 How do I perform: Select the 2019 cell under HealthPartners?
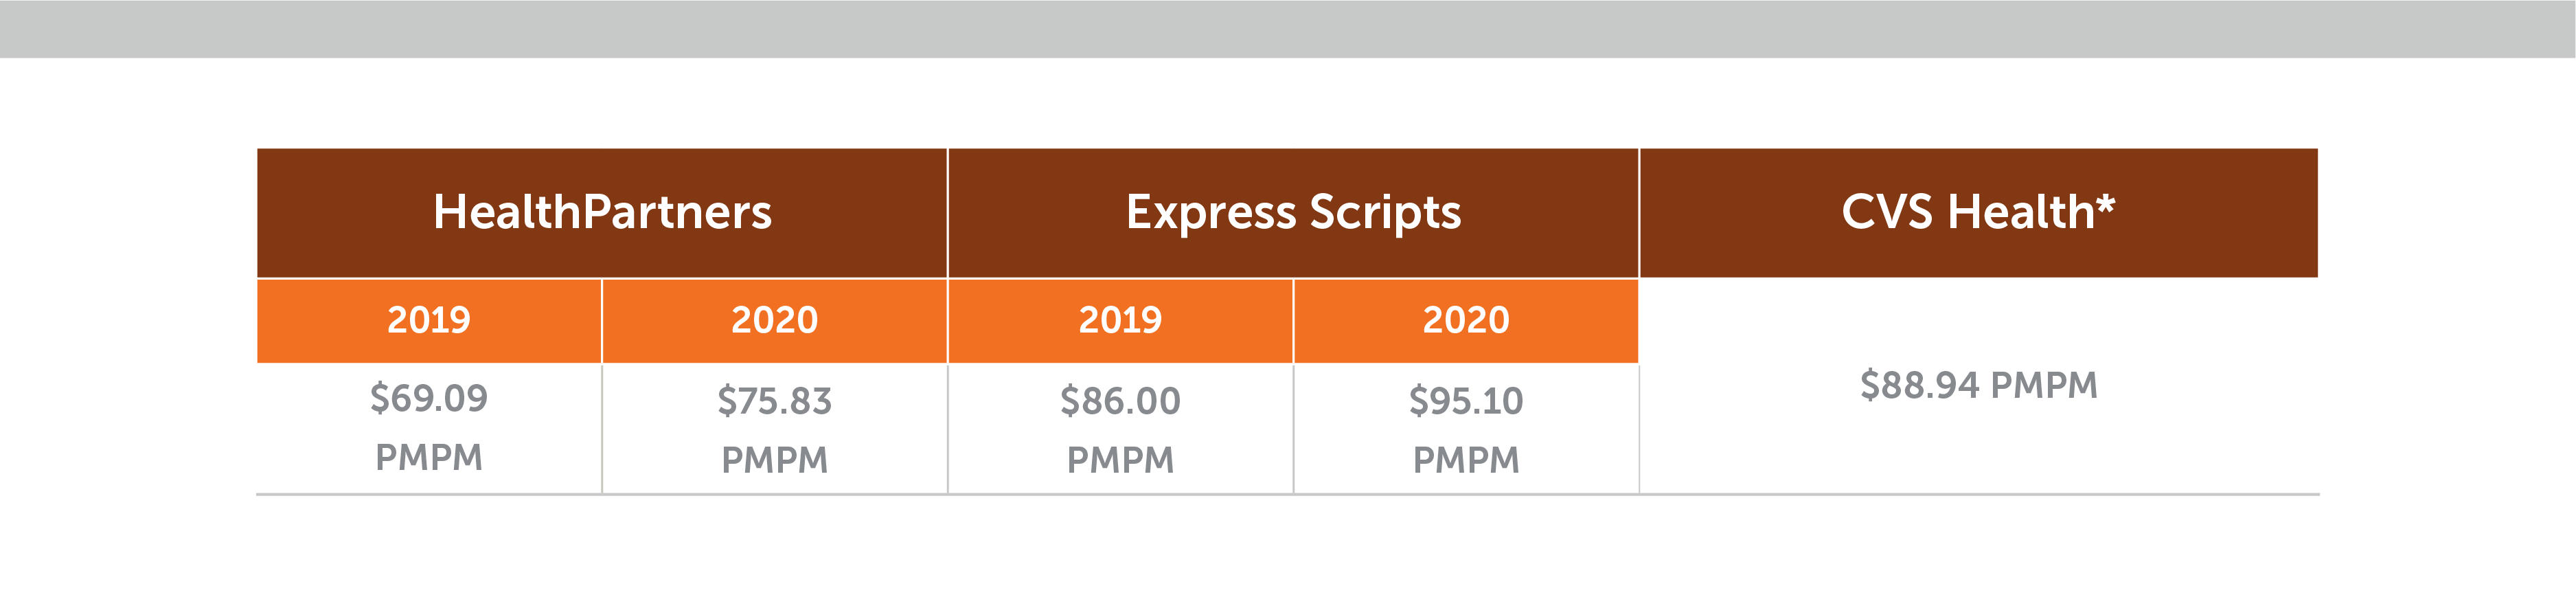428,320
